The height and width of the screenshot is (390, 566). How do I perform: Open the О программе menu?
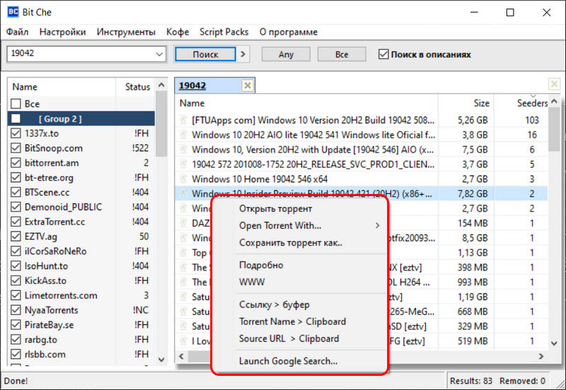[289, 32]
